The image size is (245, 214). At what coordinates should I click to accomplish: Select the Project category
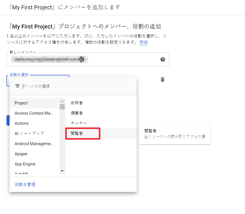pyautogui.click(x=21, y=103)
